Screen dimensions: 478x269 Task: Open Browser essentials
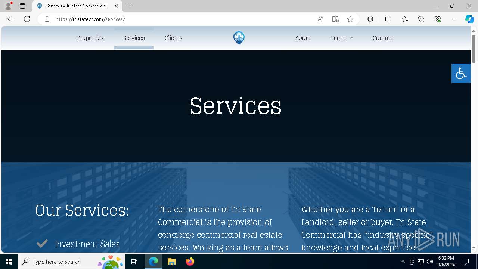pyautogui.click(x=438, y=19)
